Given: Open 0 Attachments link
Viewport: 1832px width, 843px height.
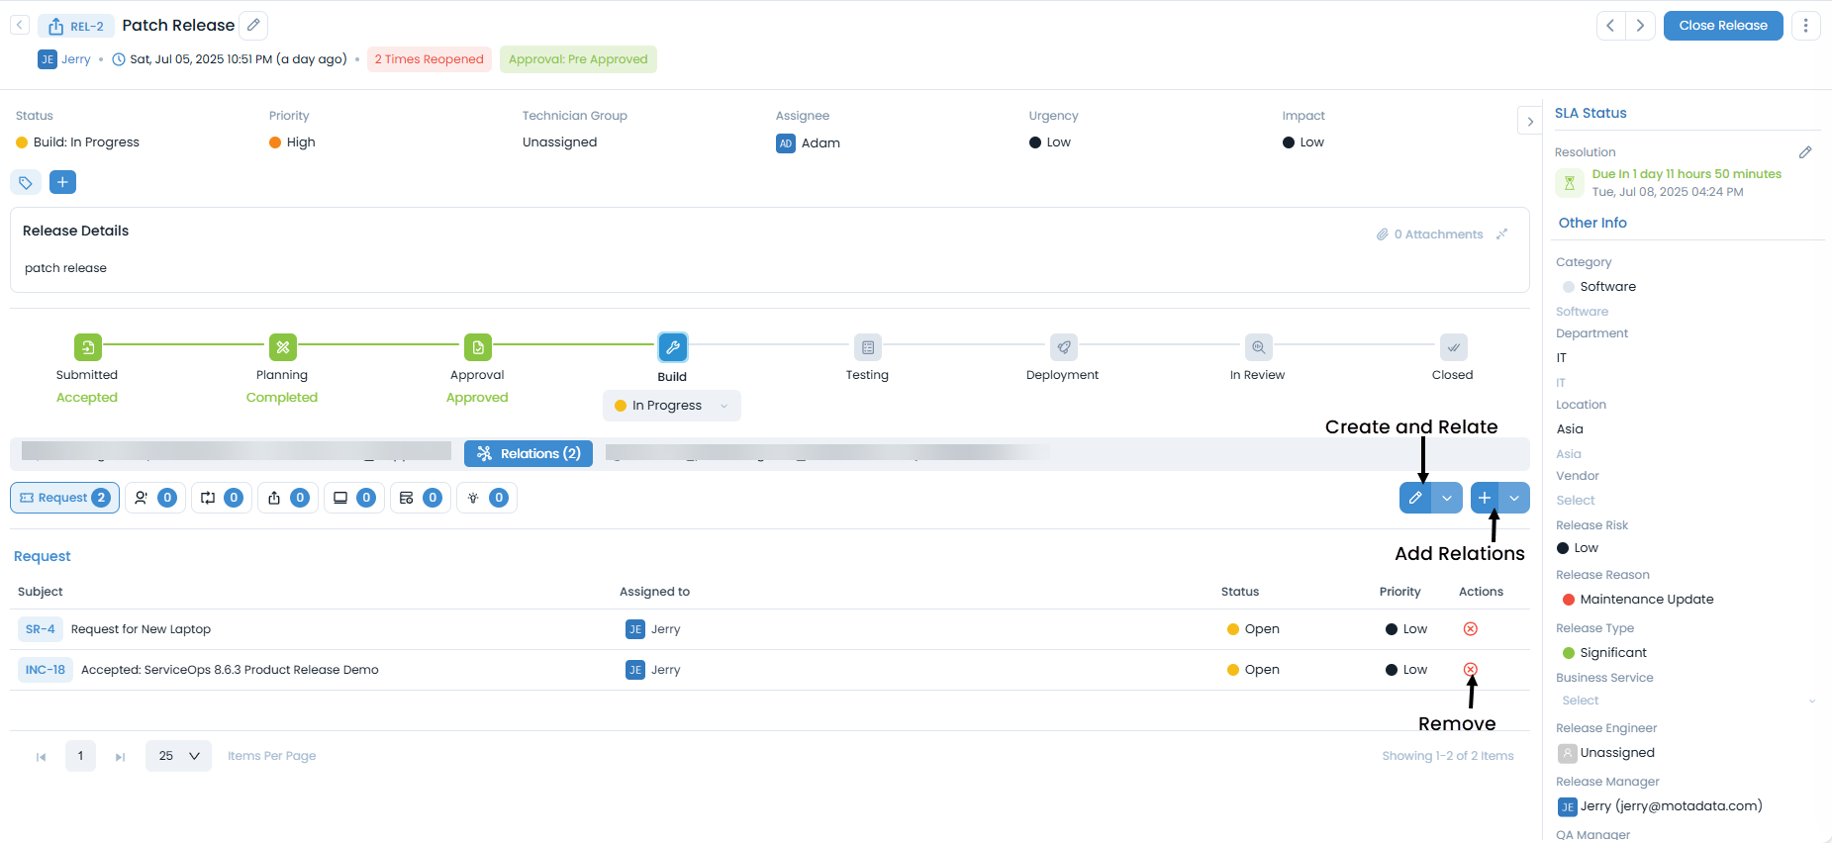Looking at the screenshot, I should click(x=1429, y=234).
